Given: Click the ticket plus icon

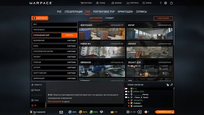Looking at the screenshot, I should click(139, 112).
